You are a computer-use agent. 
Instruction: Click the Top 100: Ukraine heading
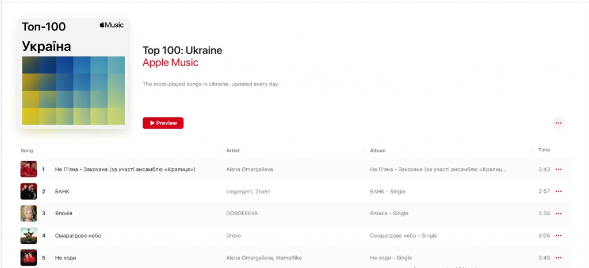(182, 51)
